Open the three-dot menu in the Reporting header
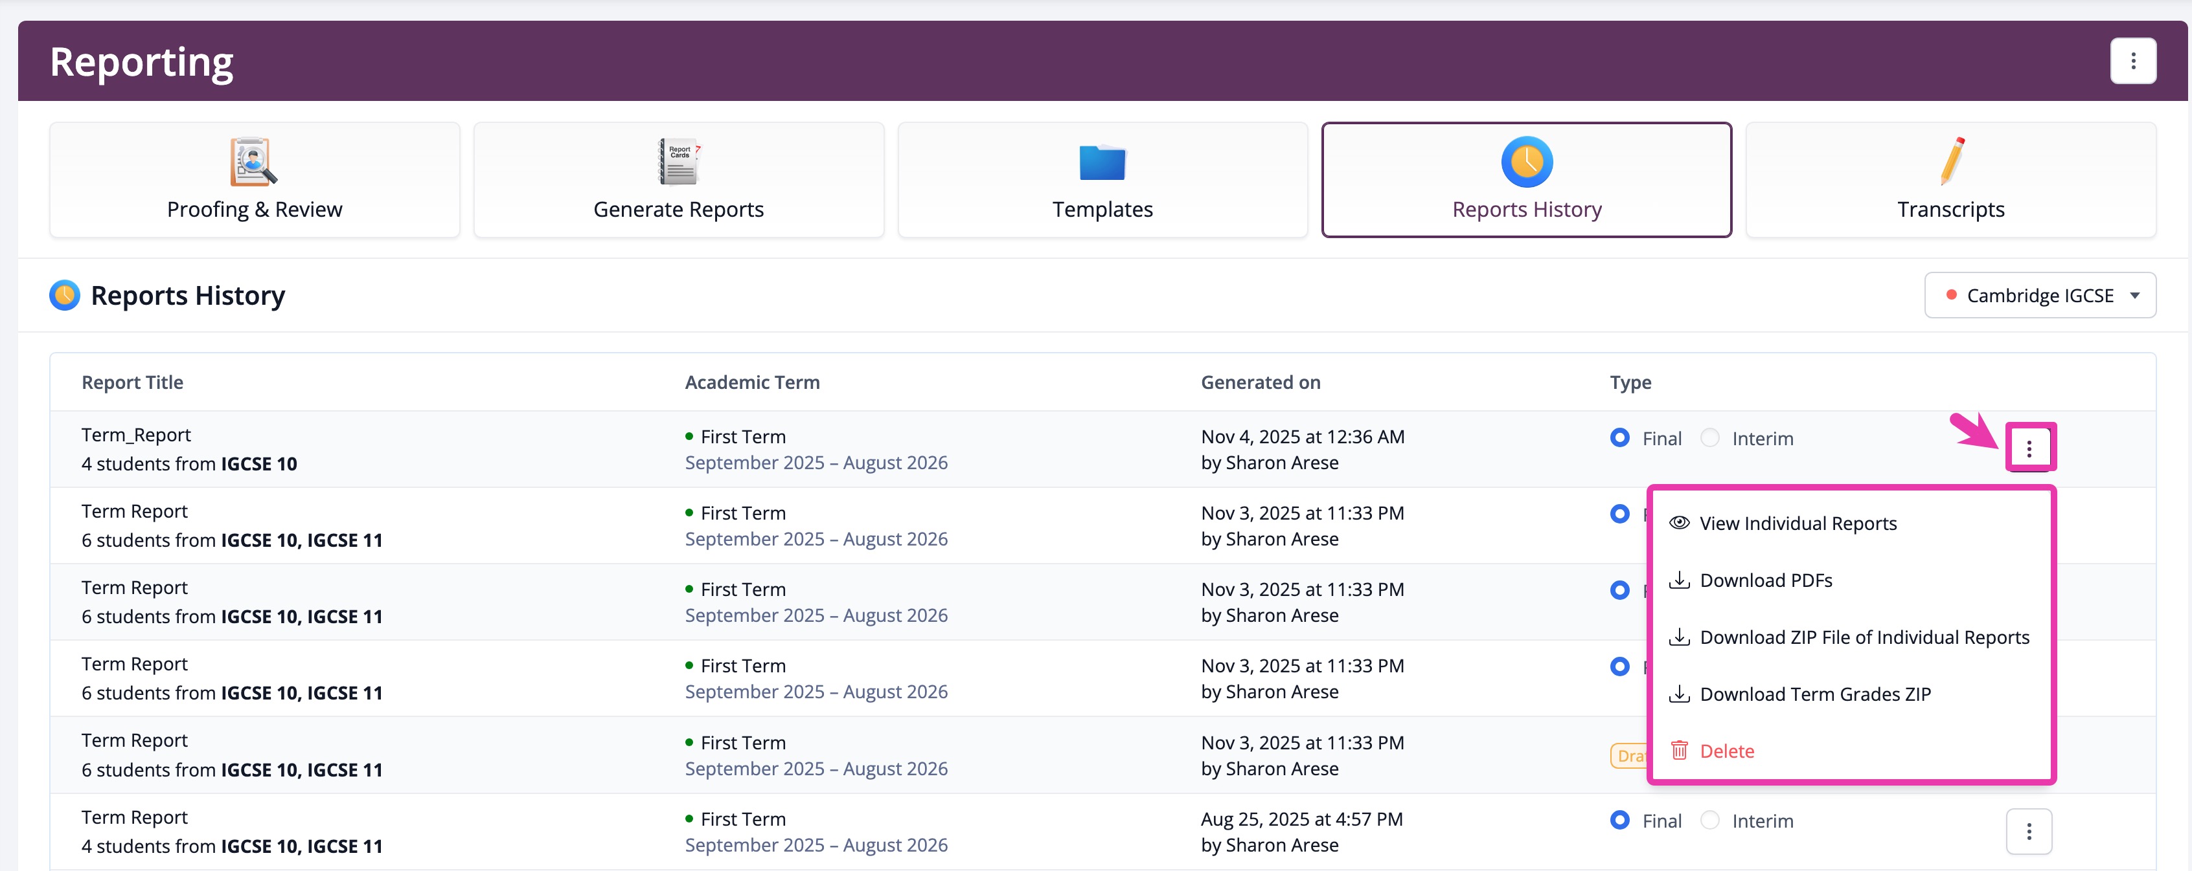The image size is (2192, 871). 2133,60
